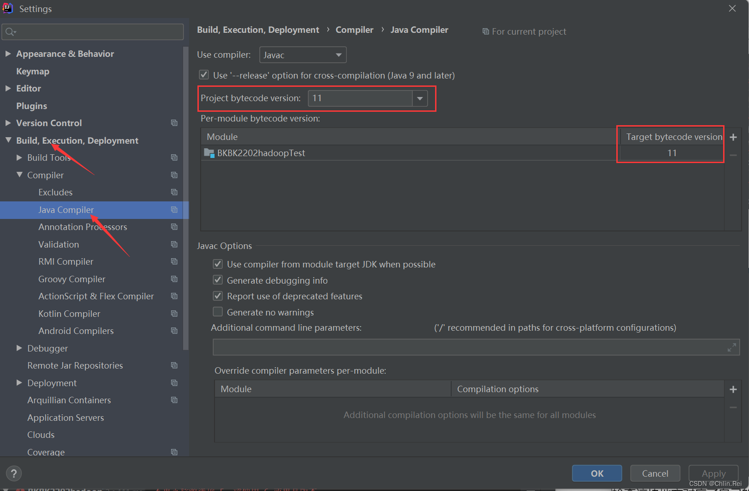The image size is (749, 491).
Task: Expand the Version Control section
Action: [8, 123]
